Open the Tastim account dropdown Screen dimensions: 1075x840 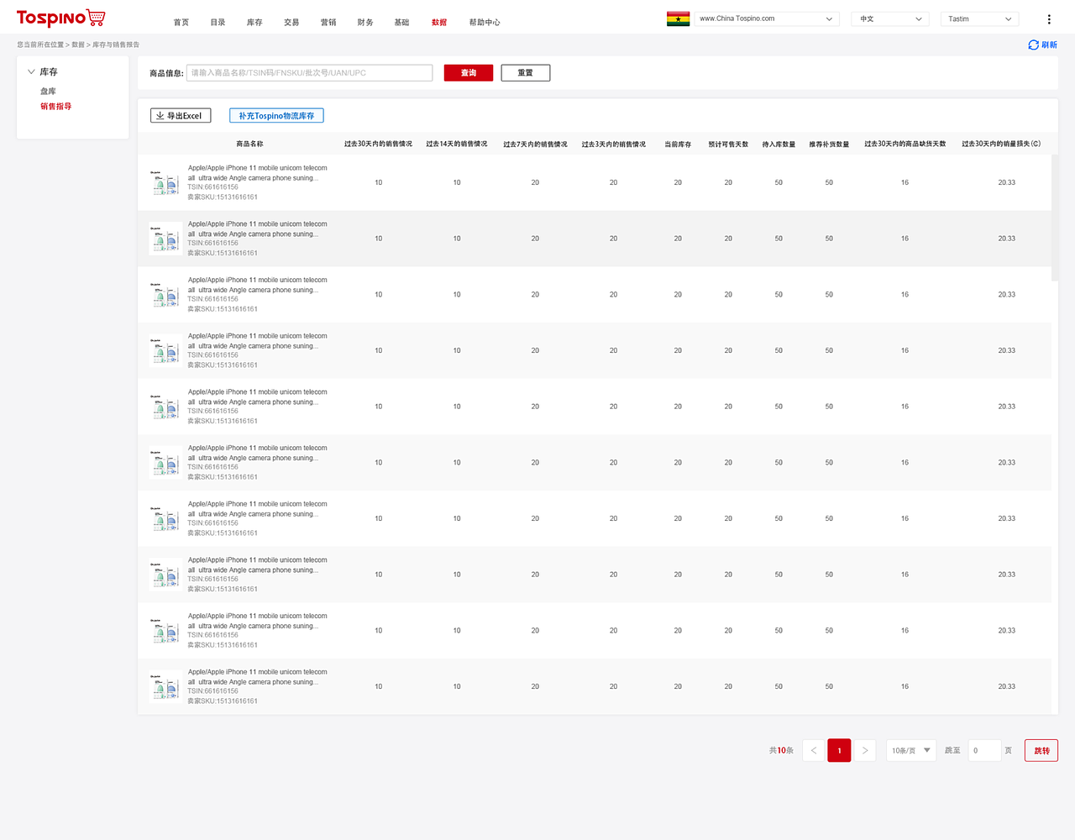(x=981, y=18)
